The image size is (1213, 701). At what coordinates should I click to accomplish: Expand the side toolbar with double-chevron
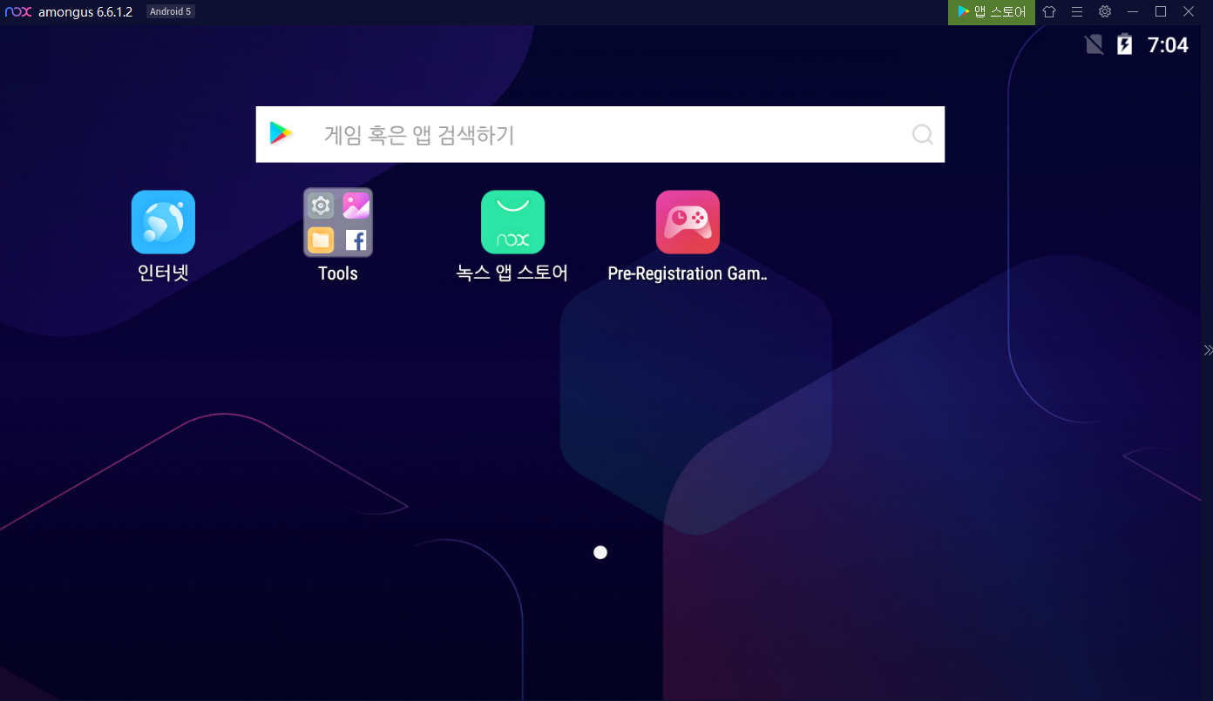tap(1208, 350)
